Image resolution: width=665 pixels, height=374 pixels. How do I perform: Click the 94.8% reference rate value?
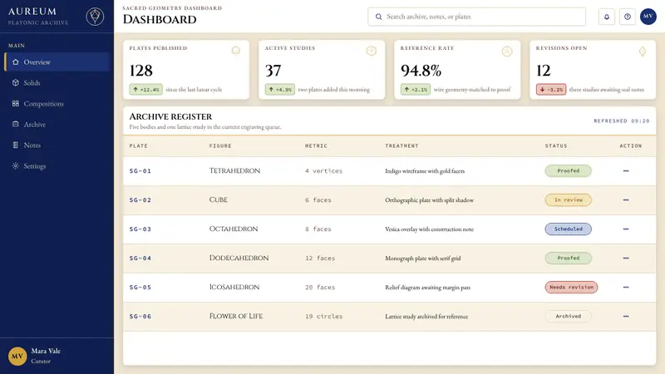point(421,71)
